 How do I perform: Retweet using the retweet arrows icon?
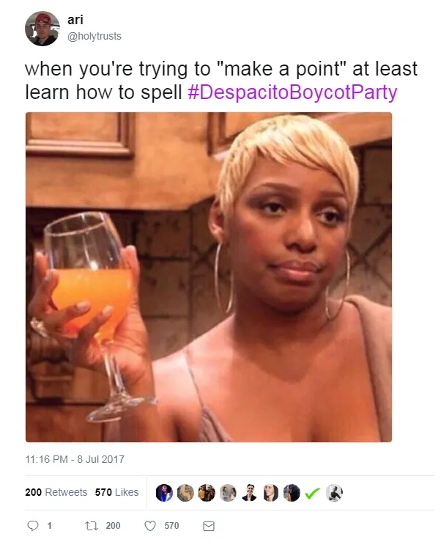coord(92,526)
